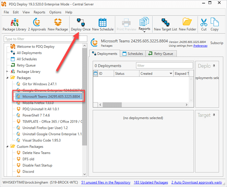This screenshot has width=227, height=187.
Task: Collapse the Packages folder node
Action: pos(7,78)
